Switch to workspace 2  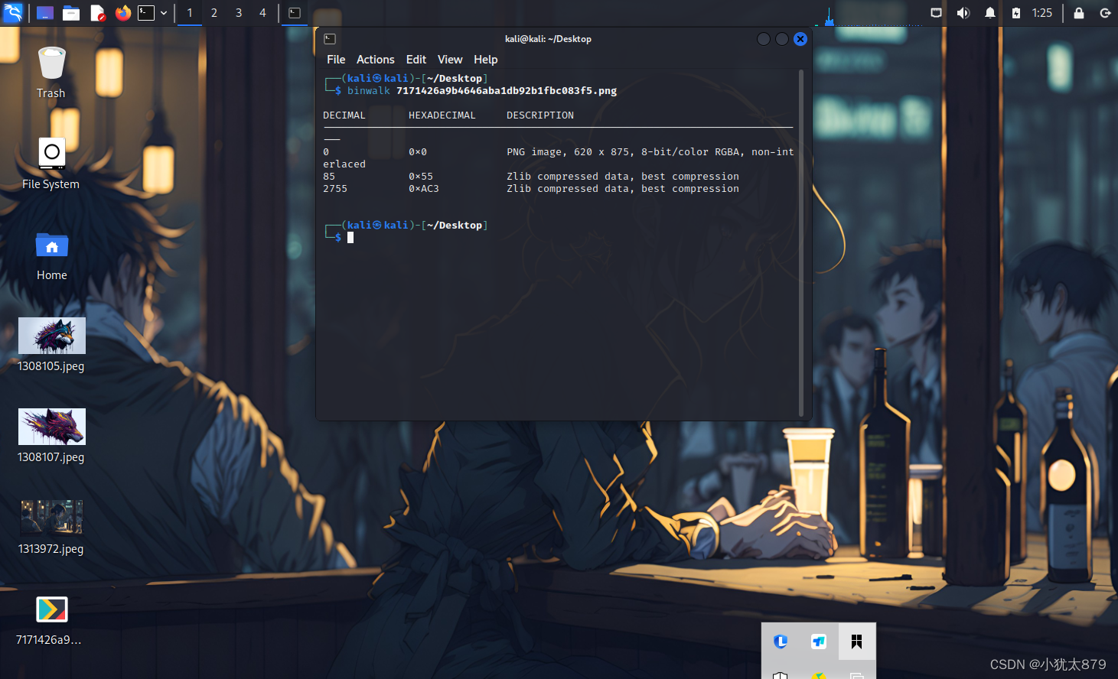(214, 13)
